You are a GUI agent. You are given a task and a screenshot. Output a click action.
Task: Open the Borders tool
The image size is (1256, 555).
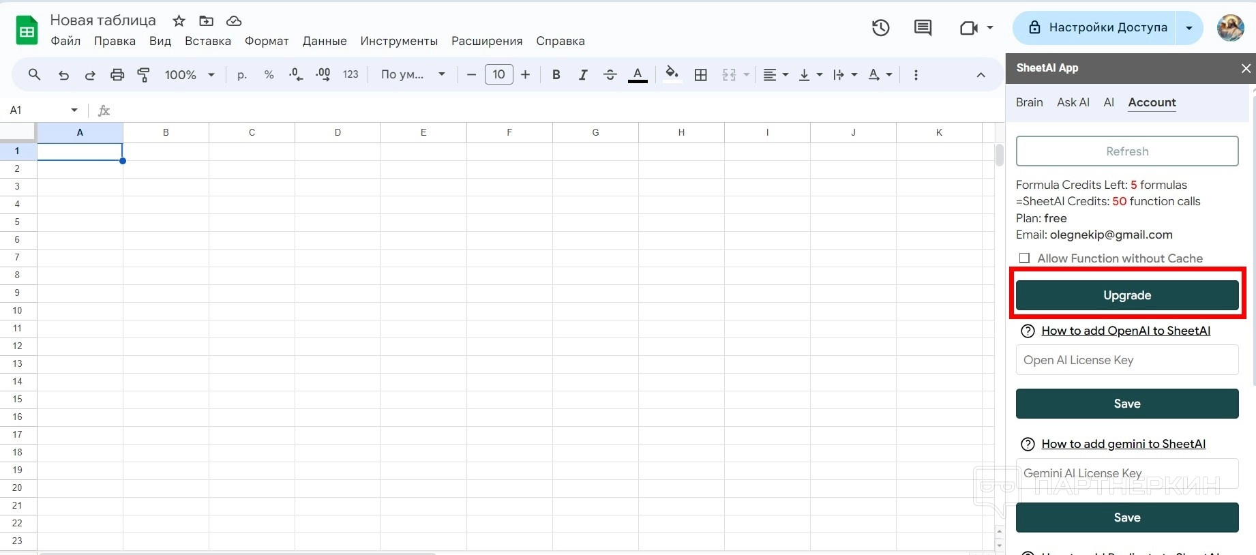point(700,75)
